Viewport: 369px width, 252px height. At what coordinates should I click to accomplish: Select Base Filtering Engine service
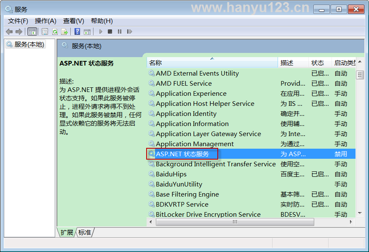coord(251,194)
